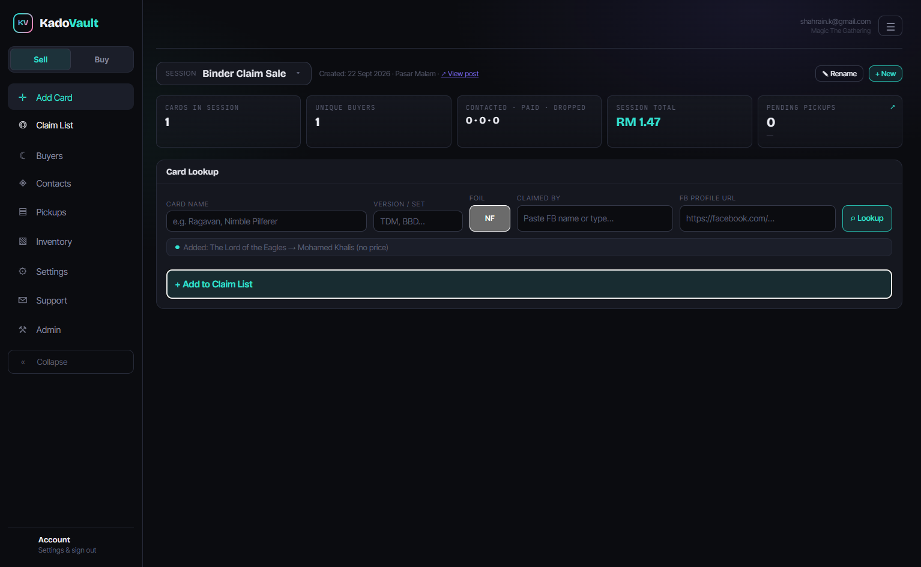This screenshot has width=921, height=567.
Task: Navigate to Pickups
Action: pyautogui.click(x=71, y=212)
